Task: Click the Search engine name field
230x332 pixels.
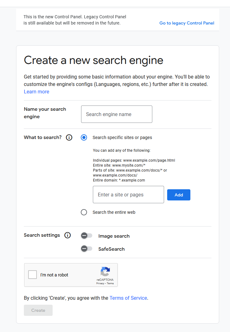Action: pyautogui.click(x=116, y=114)
